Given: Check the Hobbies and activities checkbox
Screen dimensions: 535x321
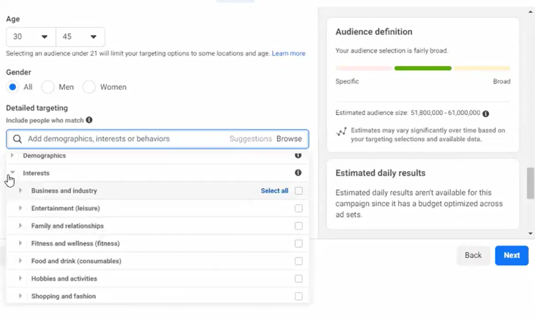Looking at the screenshot, I should pyautogui.click(x=298, y=279).
